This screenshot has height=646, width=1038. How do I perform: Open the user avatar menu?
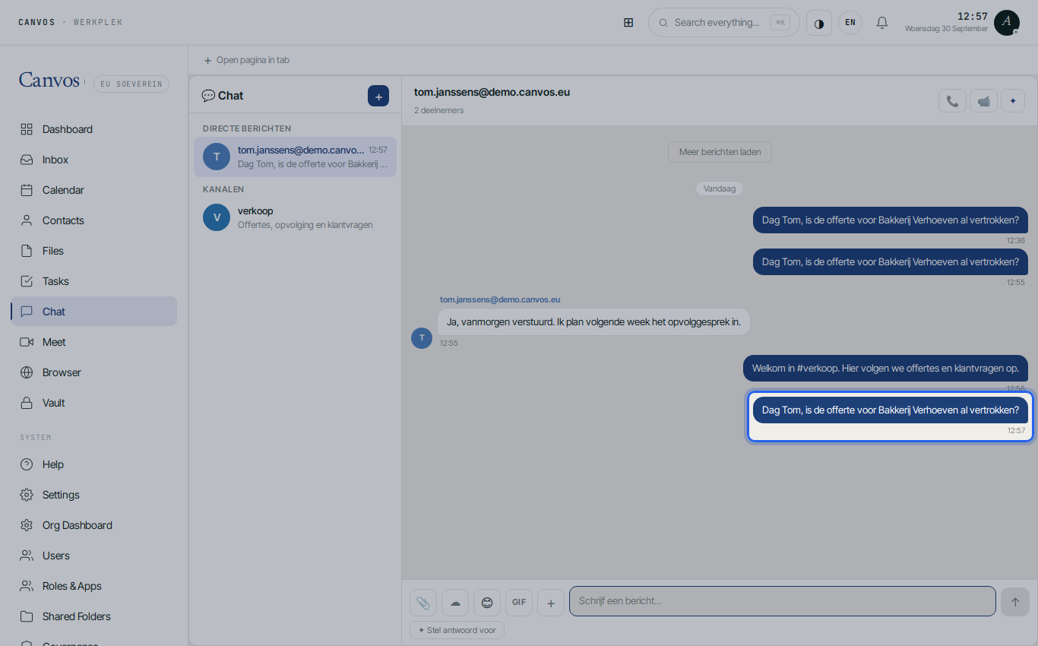pyautogui.click(x=1007, y=23)
